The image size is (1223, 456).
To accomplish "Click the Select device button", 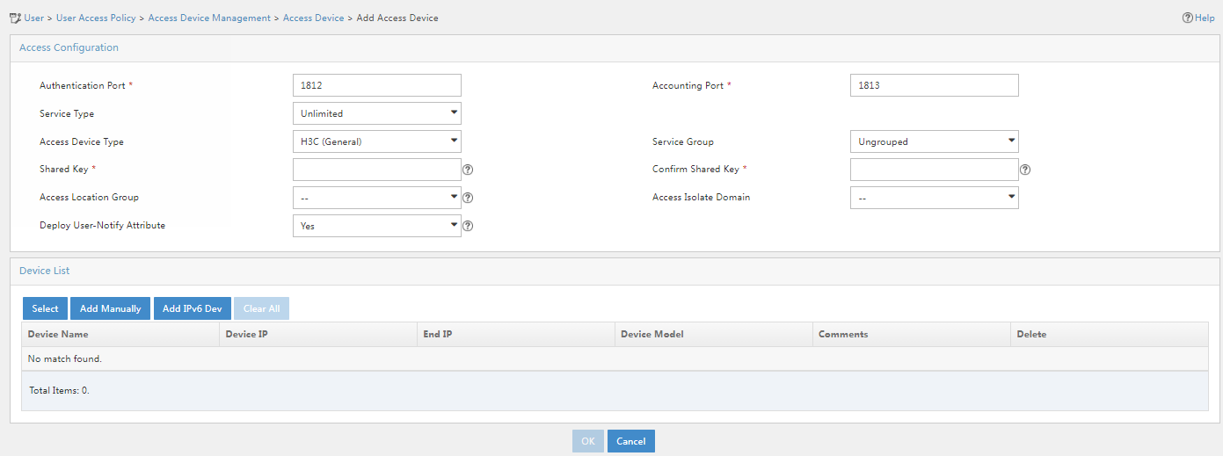I will click(45, 308).
